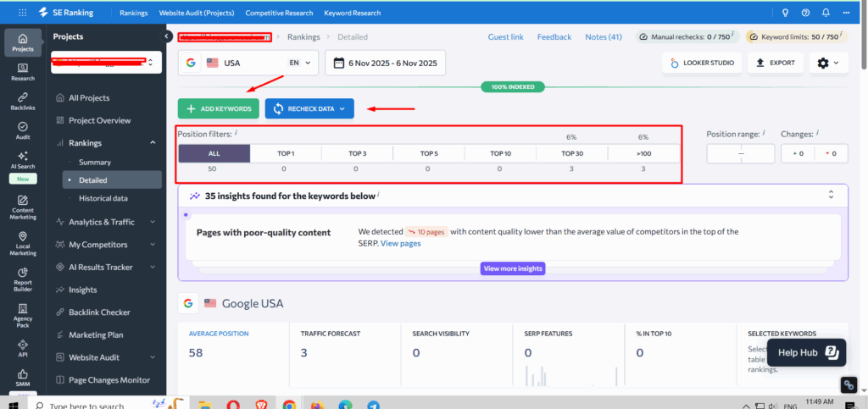Open the Backlinks sidebar icon
Image resolution: width=868 pixels, height=409 pixels.
coord(23,101)
